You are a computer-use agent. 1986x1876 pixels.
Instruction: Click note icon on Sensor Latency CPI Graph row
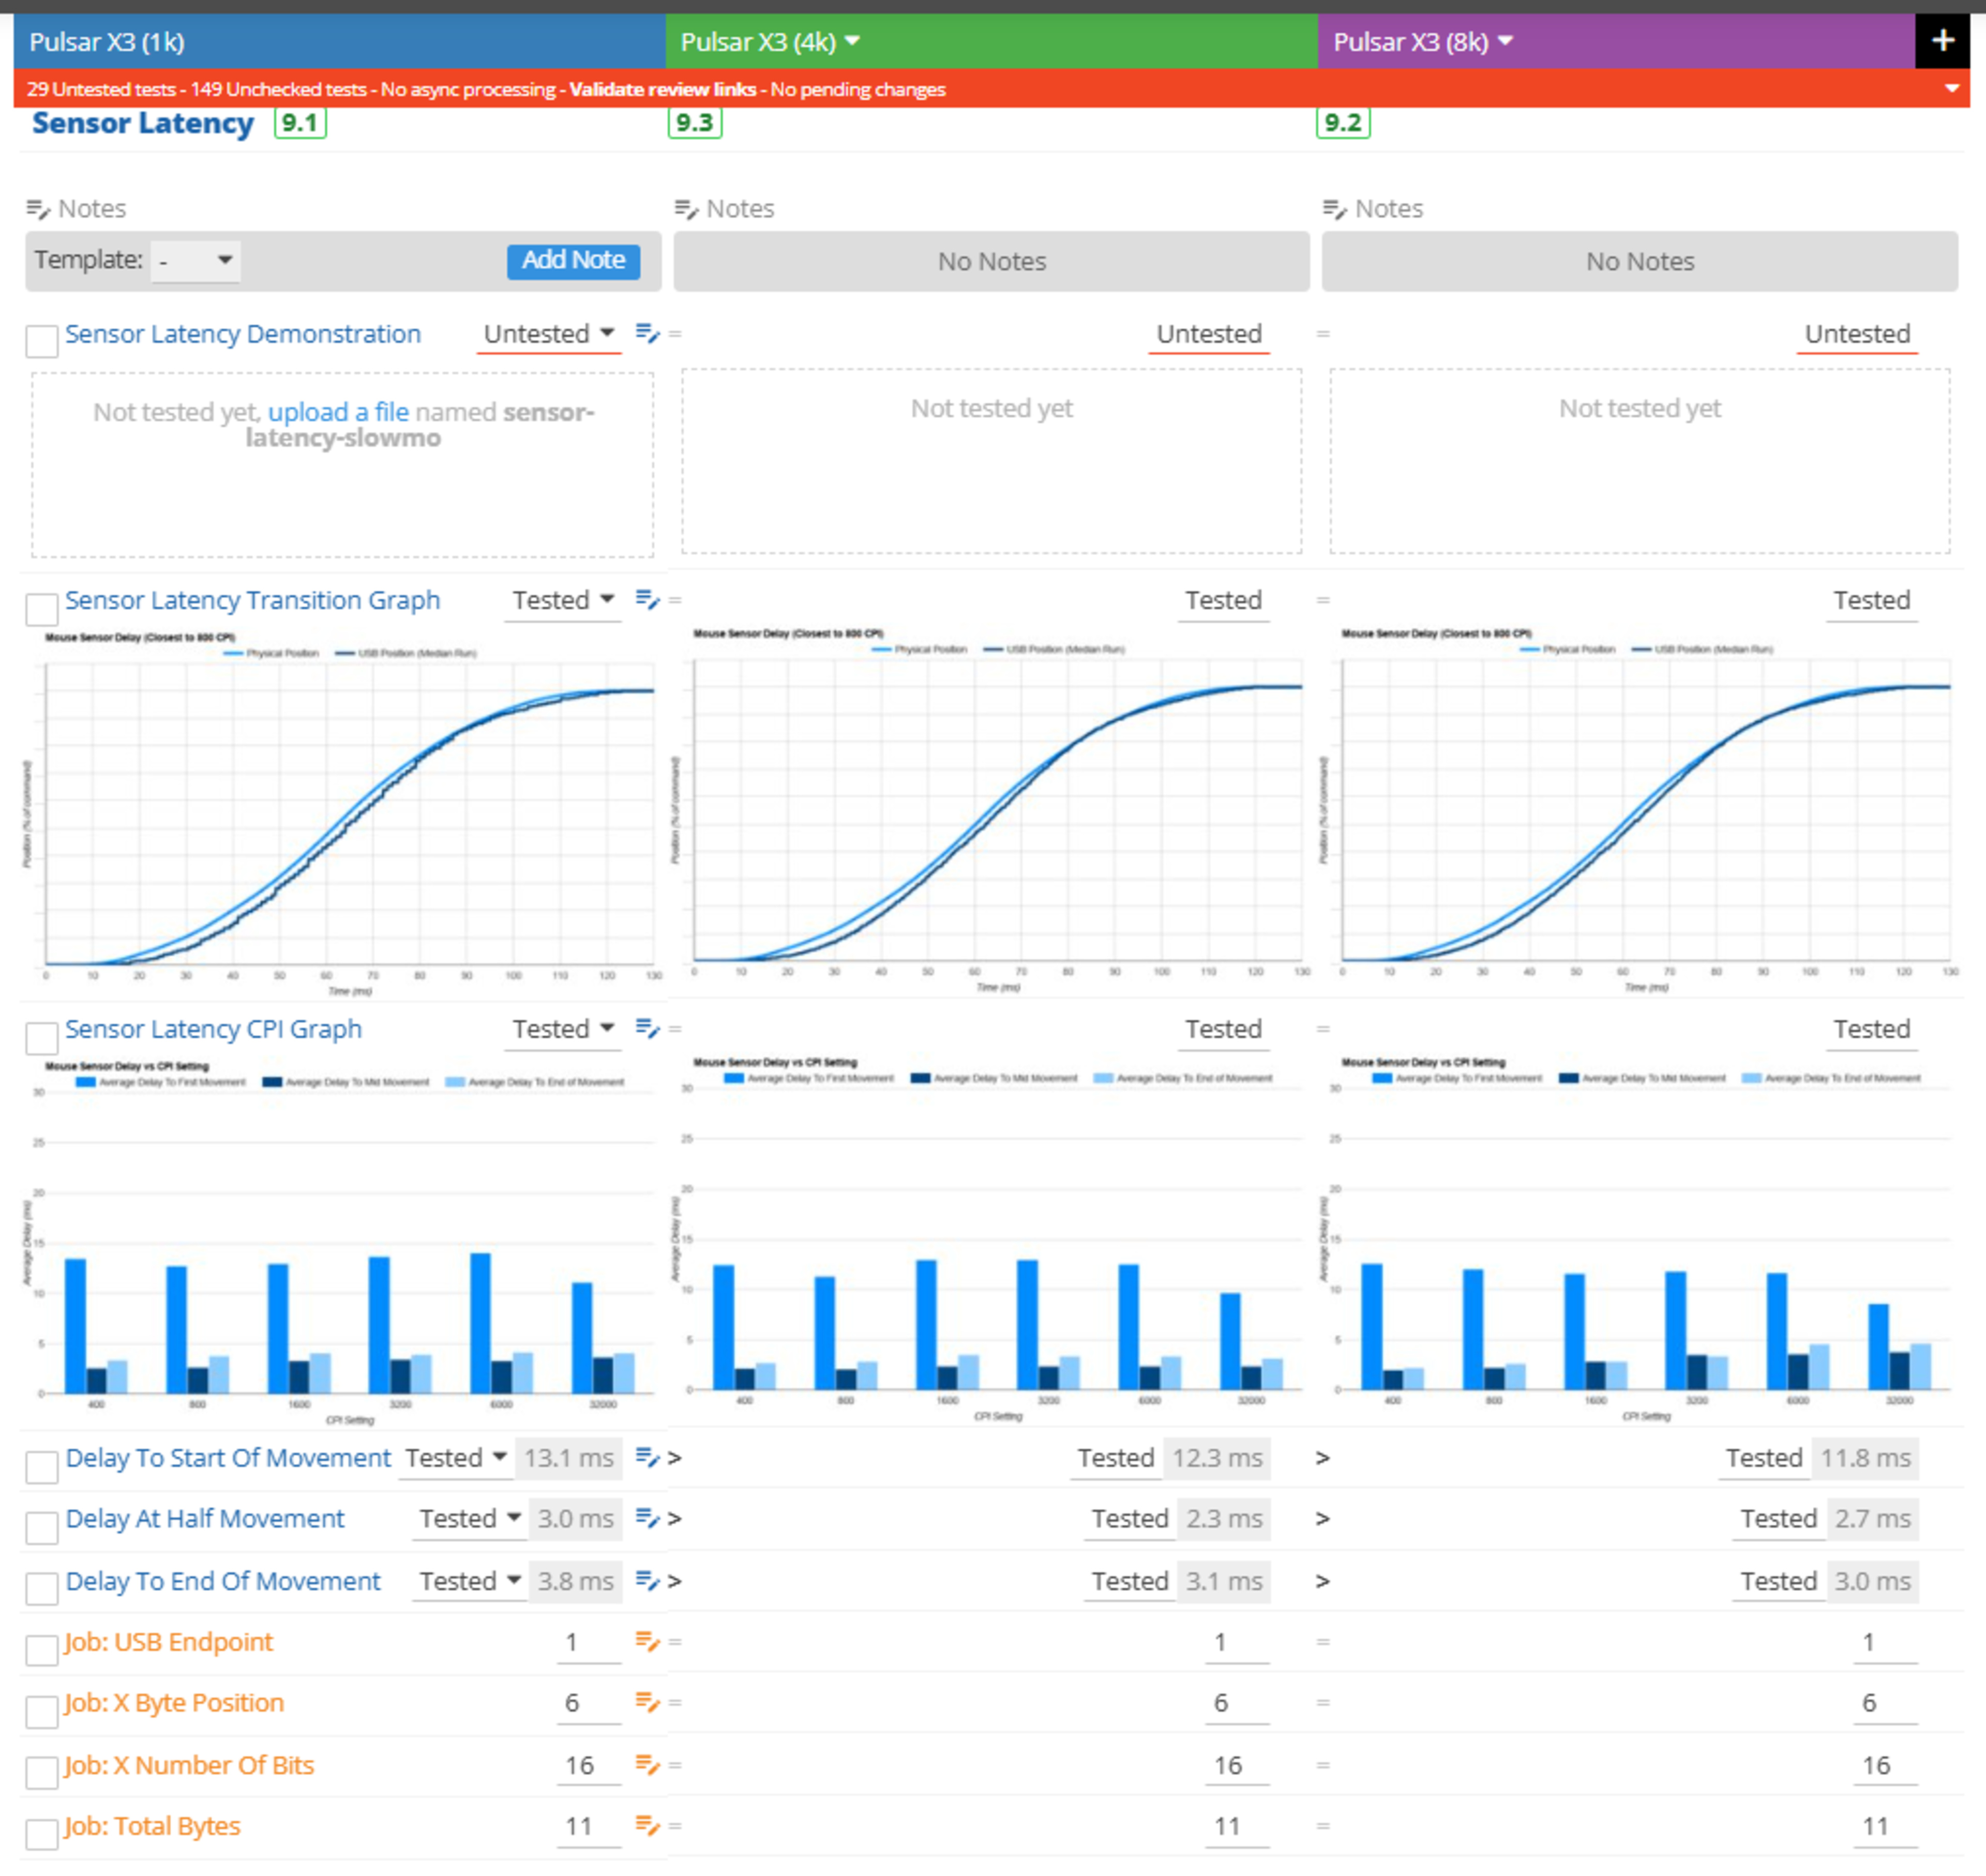647,1029
